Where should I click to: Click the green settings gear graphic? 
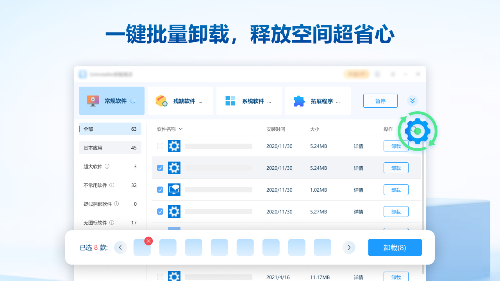click(x=417, y=131)
